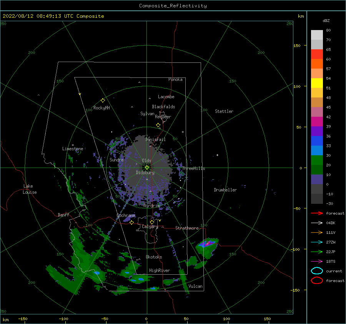
Task: Click the Innisfail label
Action: pyautogui.click(x=155, y=139)
